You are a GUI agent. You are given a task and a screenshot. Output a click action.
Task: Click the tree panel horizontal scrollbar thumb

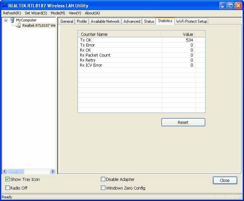click(x=16, y=172)
